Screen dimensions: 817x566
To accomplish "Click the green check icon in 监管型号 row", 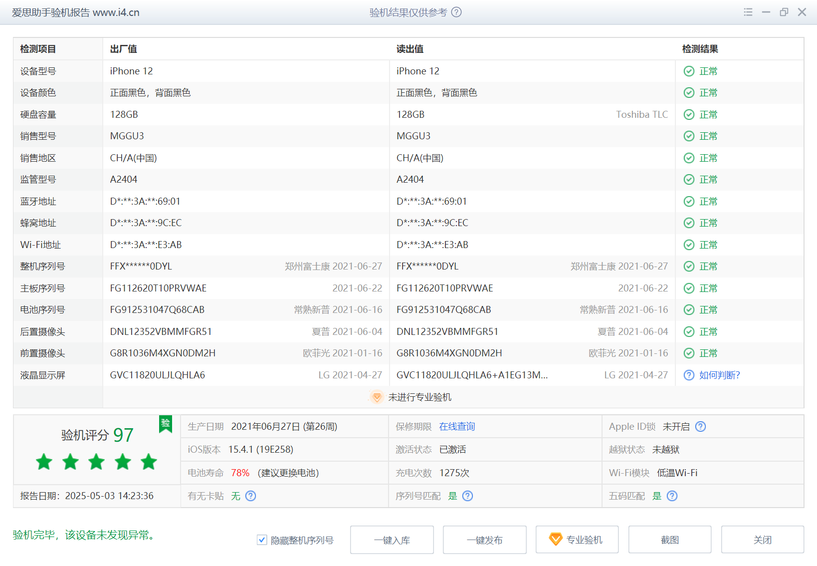I will (x=689, y=180).
